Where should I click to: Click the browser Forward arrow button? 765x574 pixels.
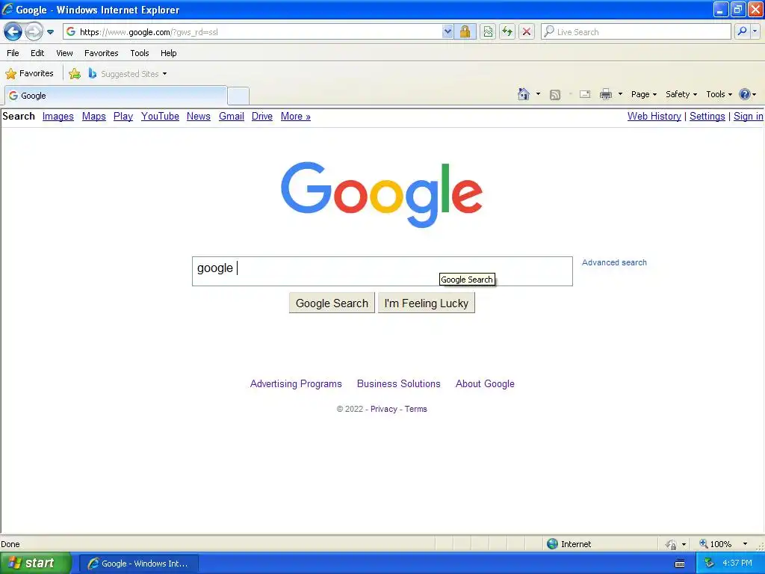[34, 32]
